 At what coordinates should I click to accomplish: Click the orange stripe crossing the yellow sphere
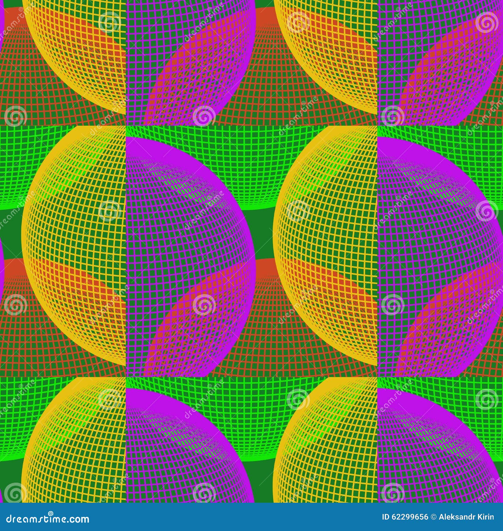79,283
